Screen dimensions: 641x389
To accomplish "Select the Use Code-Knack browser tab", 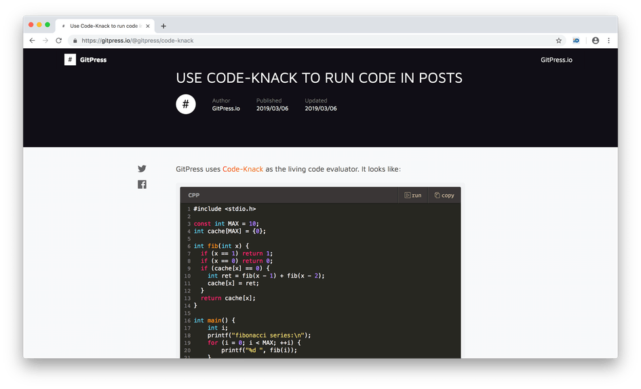I will click(x=105, y=26).
